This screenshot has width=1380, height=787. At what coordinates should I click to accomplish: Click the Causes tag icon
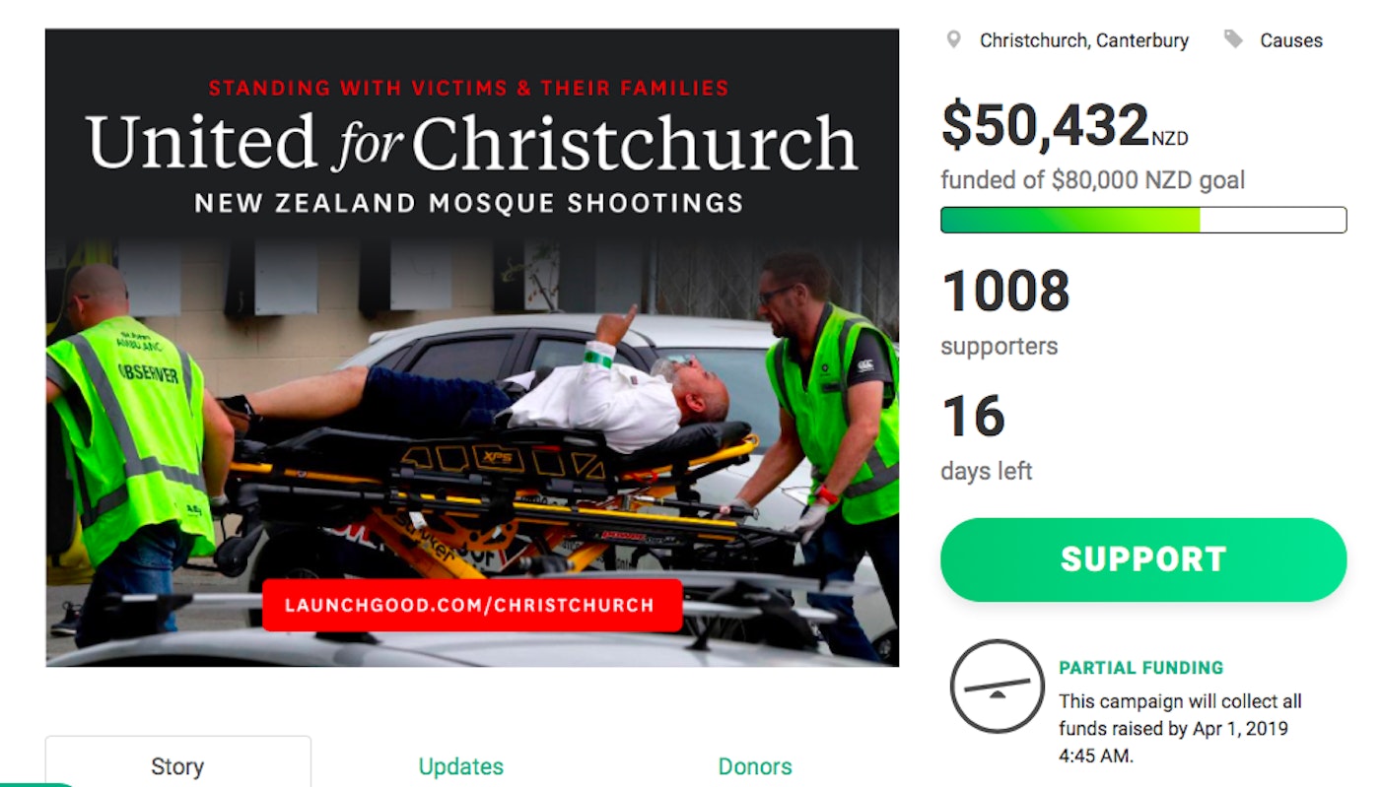click(x=1233, y=39)
